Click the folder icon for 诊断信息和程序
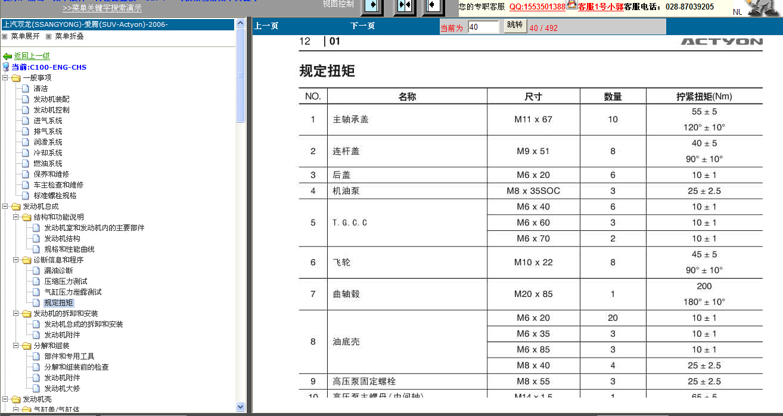783x416 pixels. coord(26,260)
